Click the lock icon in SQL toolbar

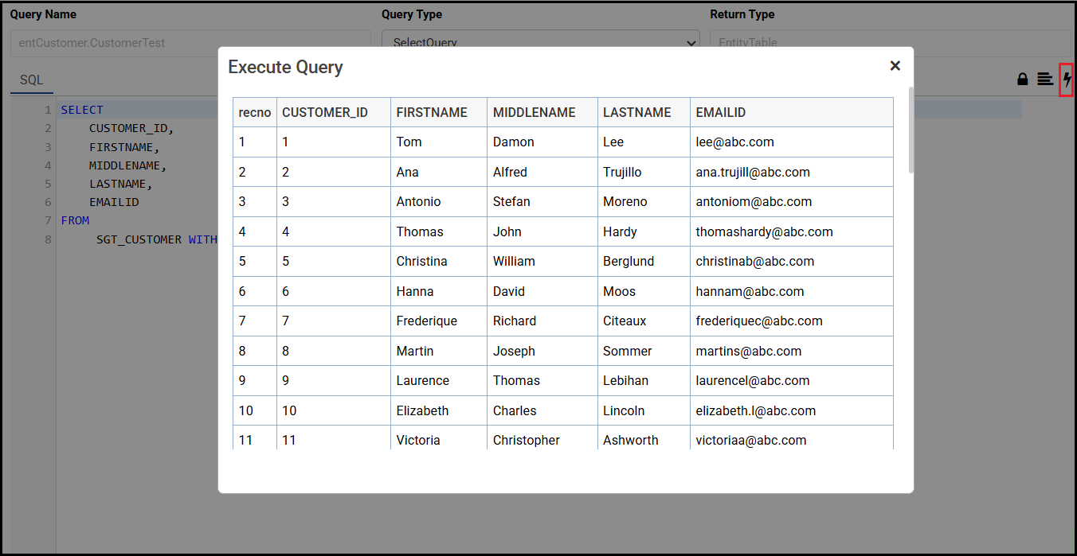coord(1022,80)
